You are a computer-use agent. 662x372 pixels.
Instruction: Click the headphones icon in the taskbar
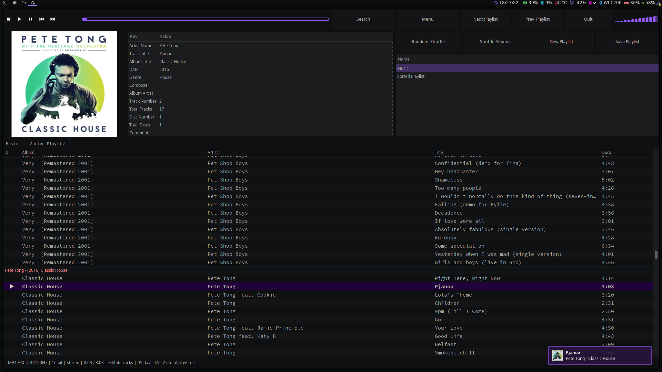coord(33,3)
